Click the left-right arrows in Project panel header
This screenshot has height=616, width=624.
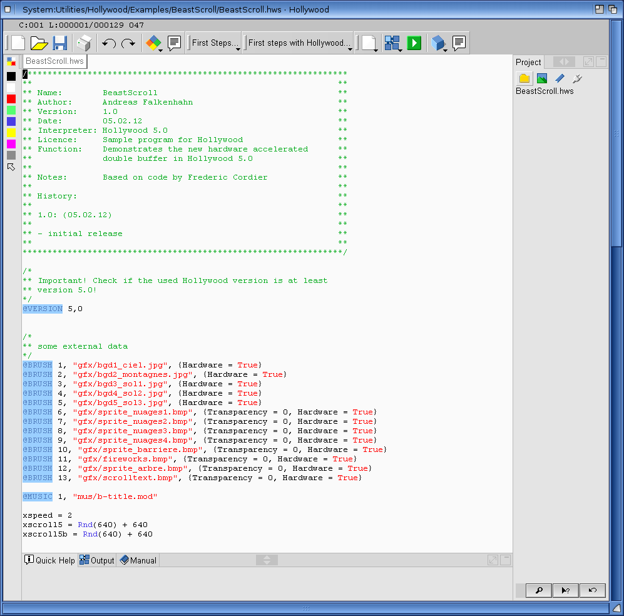tap(564, 62)
